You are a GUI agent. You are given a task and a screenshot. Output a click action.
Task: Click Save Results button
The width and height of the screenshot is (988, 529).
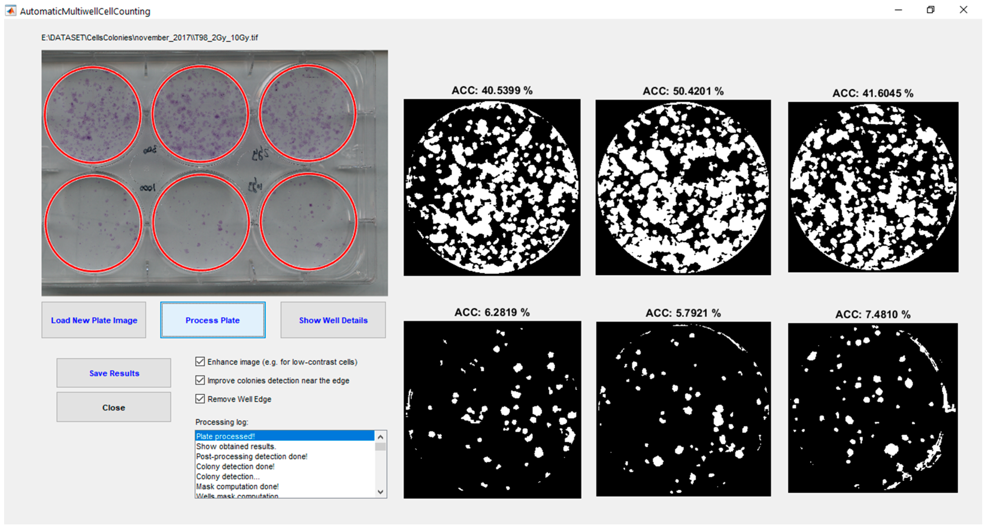point(114,373)
